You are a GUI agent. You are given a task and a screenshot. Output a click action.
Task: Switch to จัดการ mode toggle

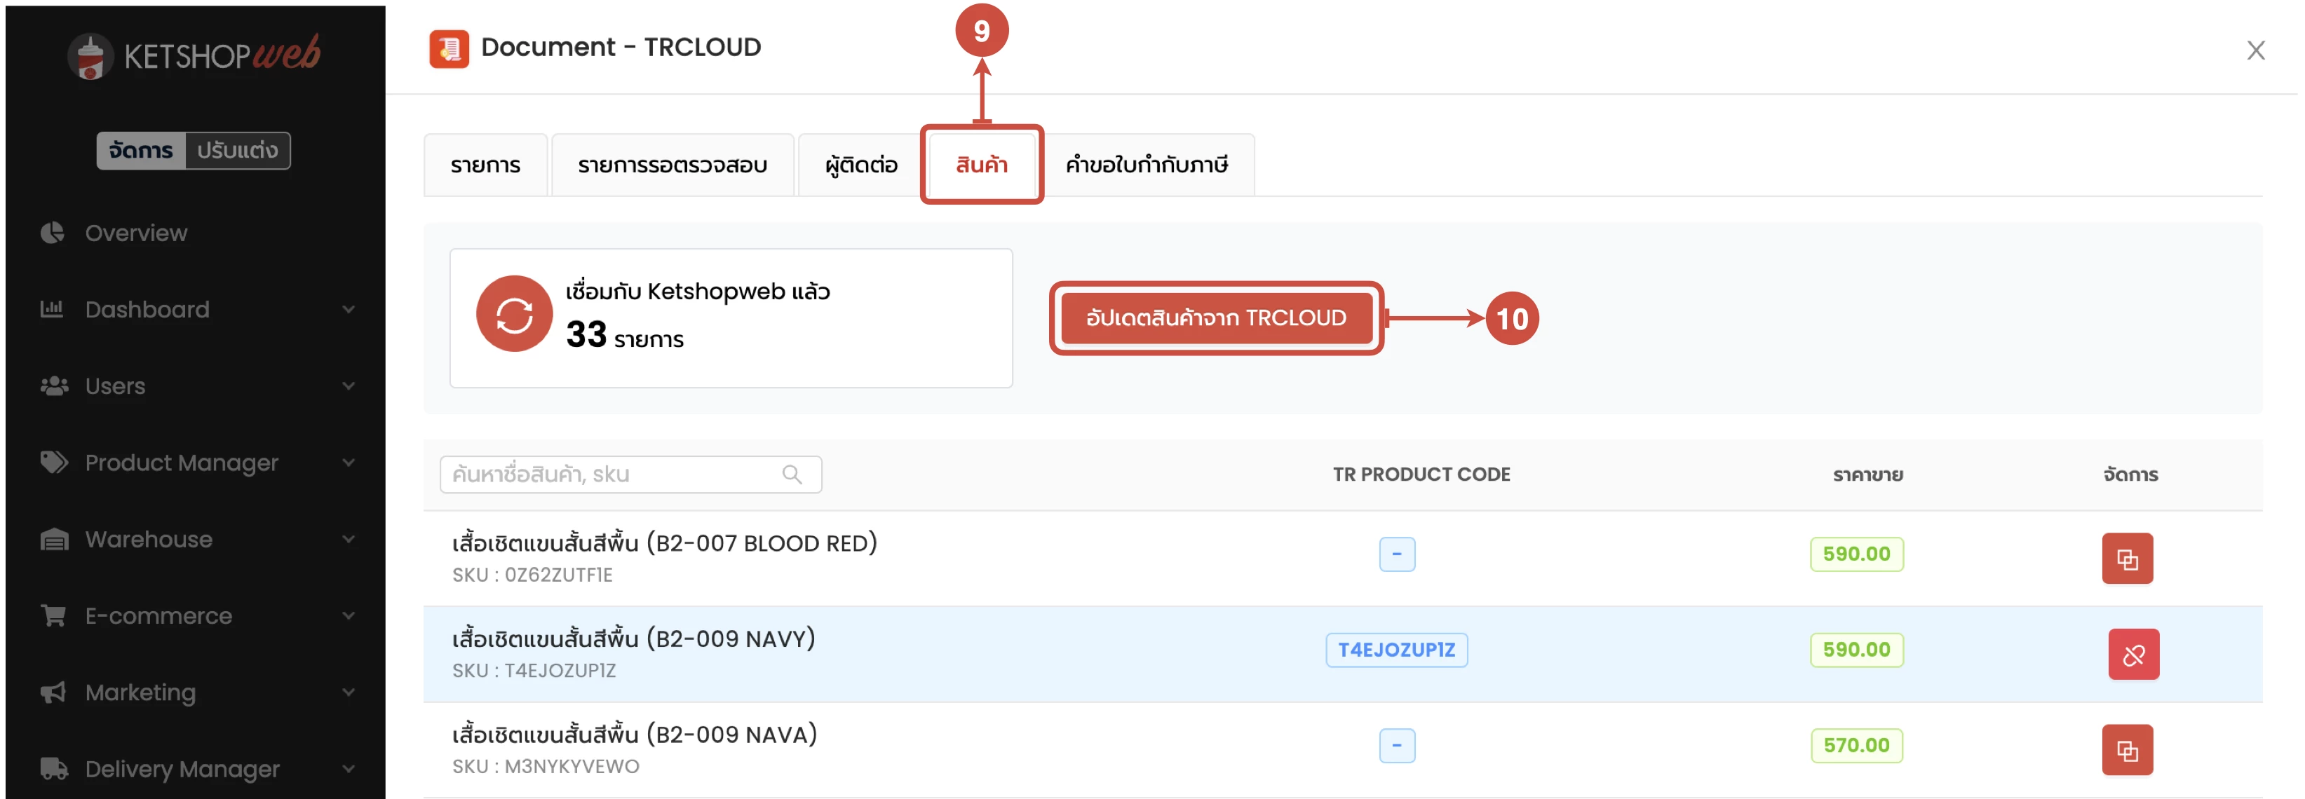coord(142,150)
